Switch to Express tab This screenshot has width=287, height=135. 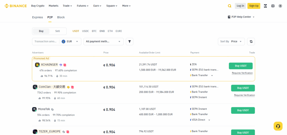click(38, 17)
